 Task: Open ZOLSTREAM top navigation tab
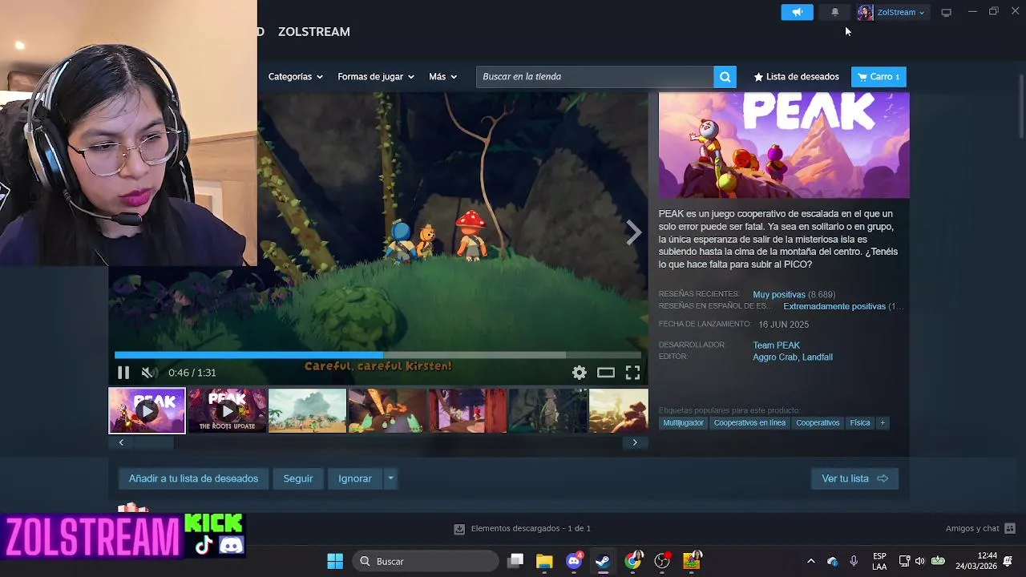point(313,31)
